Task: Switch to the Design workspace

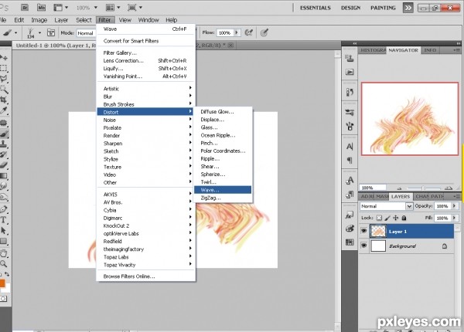Action: 350,8
